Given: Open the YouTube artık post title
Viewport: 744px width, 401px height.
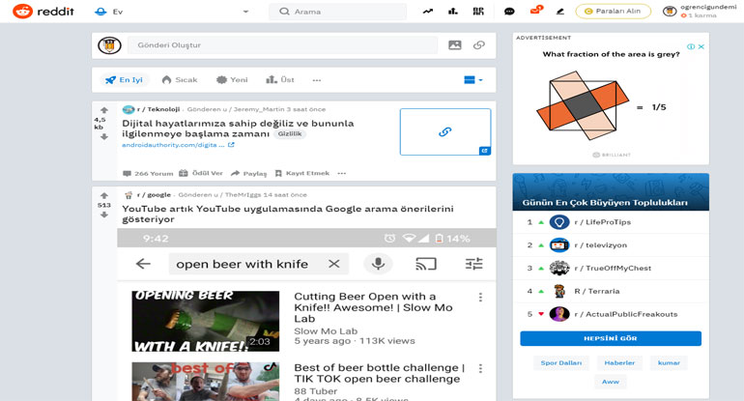Looking at the screenshot, I should (x=288, y=214).
